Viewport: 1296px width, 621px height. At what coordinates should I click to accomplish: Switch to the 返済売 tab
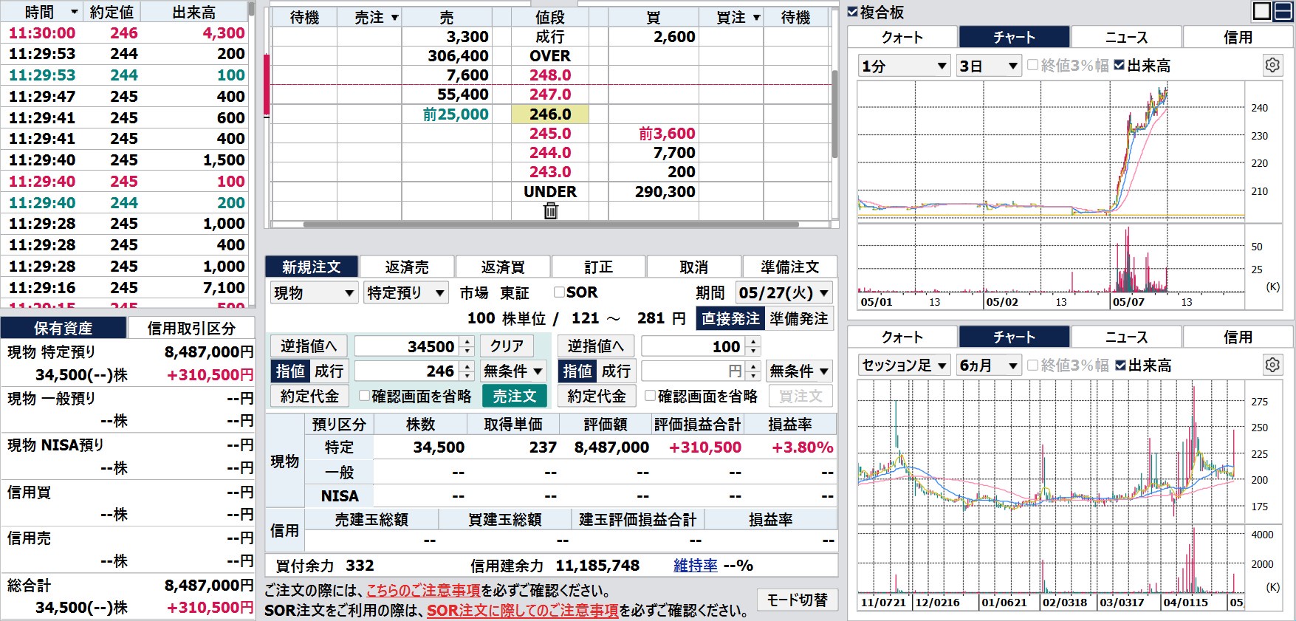[407, 267]
